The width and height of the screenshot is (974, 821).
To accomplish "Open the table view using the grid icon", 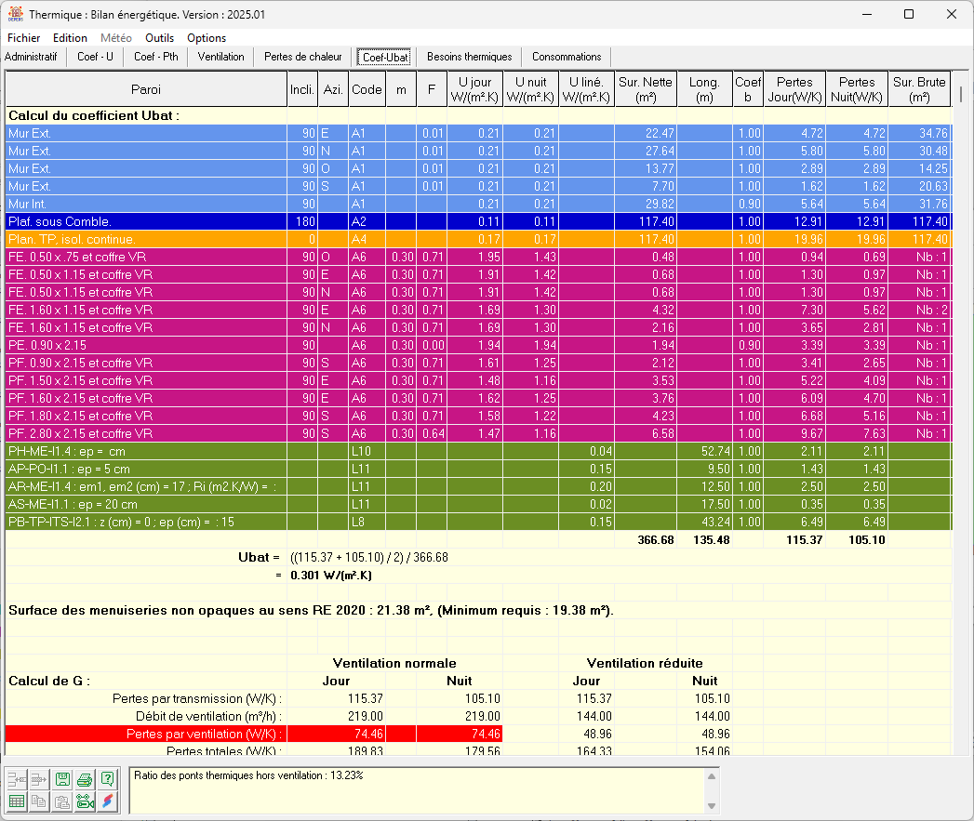I will click(17, 801).
